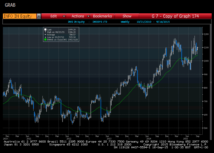Click the High marker icon in legend
This screenshot has width=214, height=153.
click(x=45, y=32)
